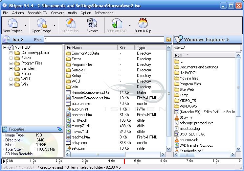Click the Nom column header
The width and height of the screenshot is (244, 171).
pos(205,55)
